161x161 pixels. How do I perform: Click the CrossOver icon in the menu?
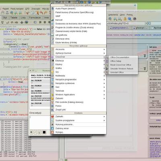pos(52,57)
